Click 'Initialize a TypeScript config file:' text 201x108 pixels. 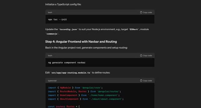point(63,4)
